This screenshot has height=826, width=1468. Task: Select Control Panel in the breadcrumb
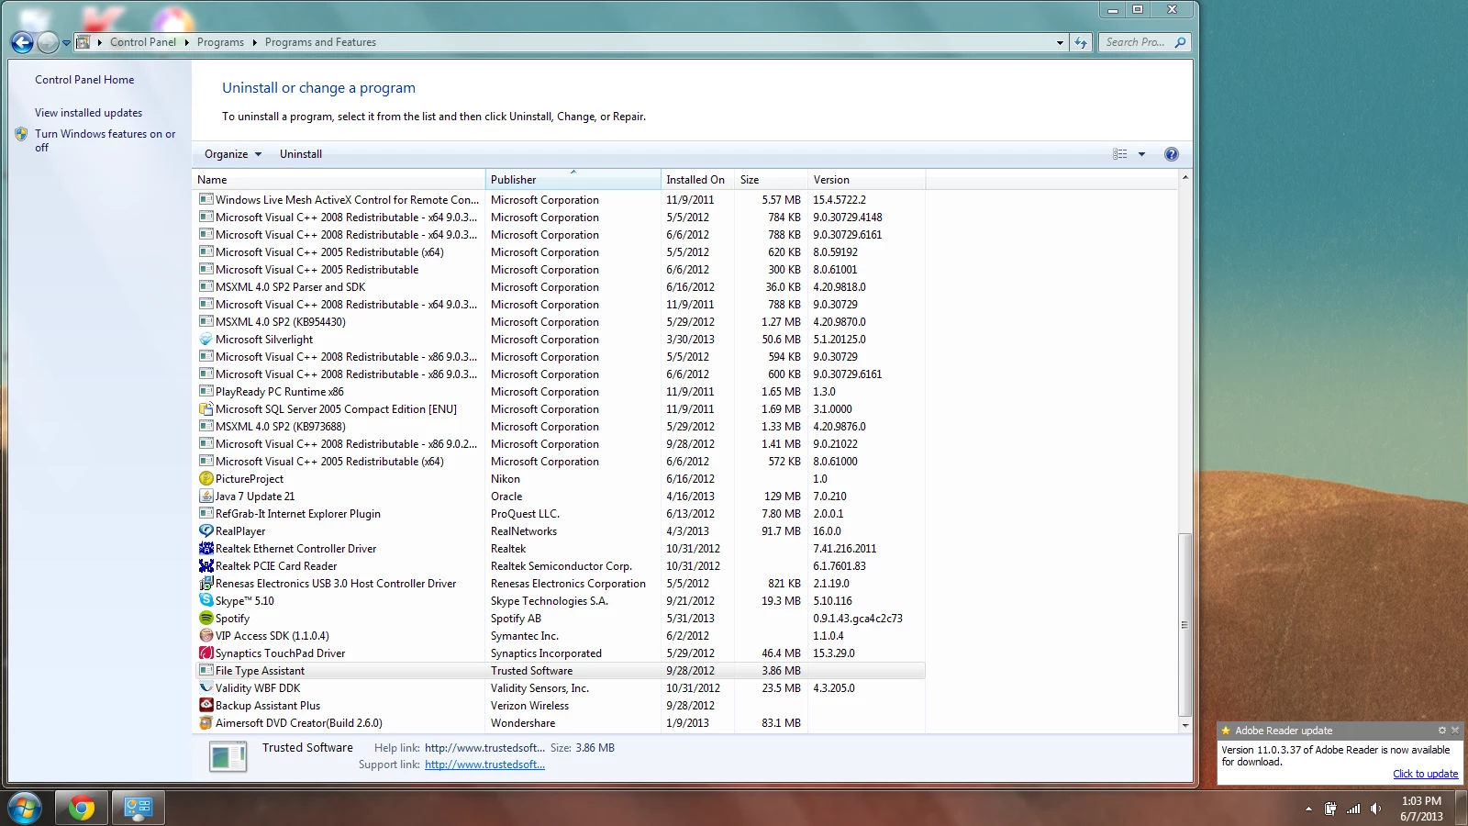coord(143,42)
